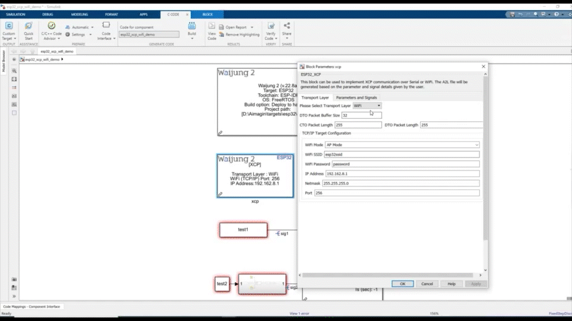Select the Transport Layer dialog tab
The image size is (572, 321).
coord(315,97)
